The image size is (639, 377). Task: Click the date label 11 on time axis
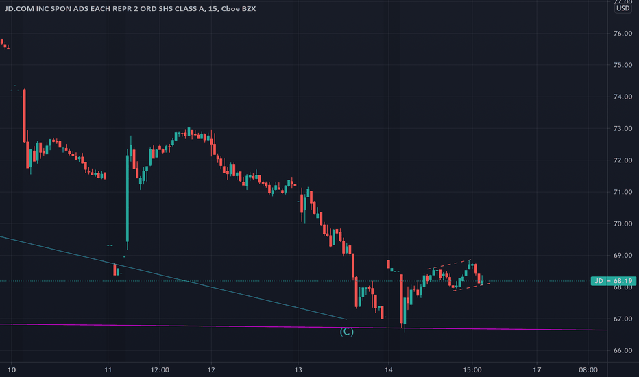pos(108,370)
